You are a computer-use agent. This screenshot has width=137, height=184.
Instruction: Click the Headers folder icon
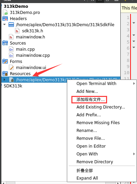point(5,19)
